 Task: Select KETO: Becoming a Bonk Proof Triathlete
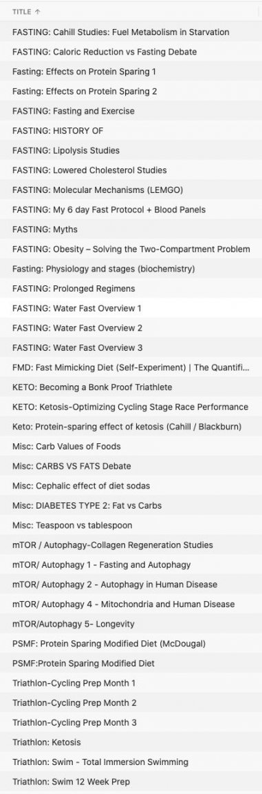point(131,387)
